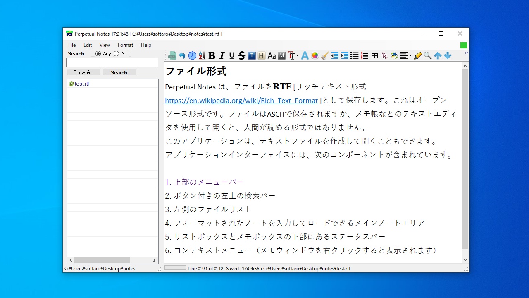Click the RTF save icon in toolbar
The height and width of the screenshot is (298, 529).
click(x=172, y=55)
